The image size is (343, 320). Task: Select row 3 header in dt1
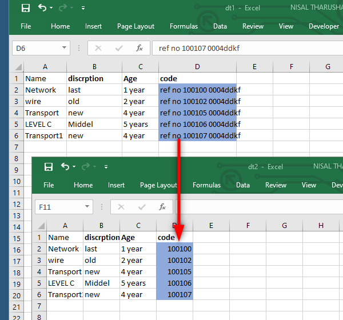(17, 102)
